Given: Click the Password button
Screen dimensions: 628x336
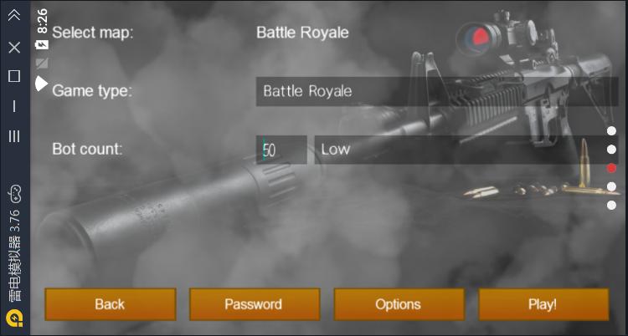Looking at the screenshot, I should click(255, 304).
